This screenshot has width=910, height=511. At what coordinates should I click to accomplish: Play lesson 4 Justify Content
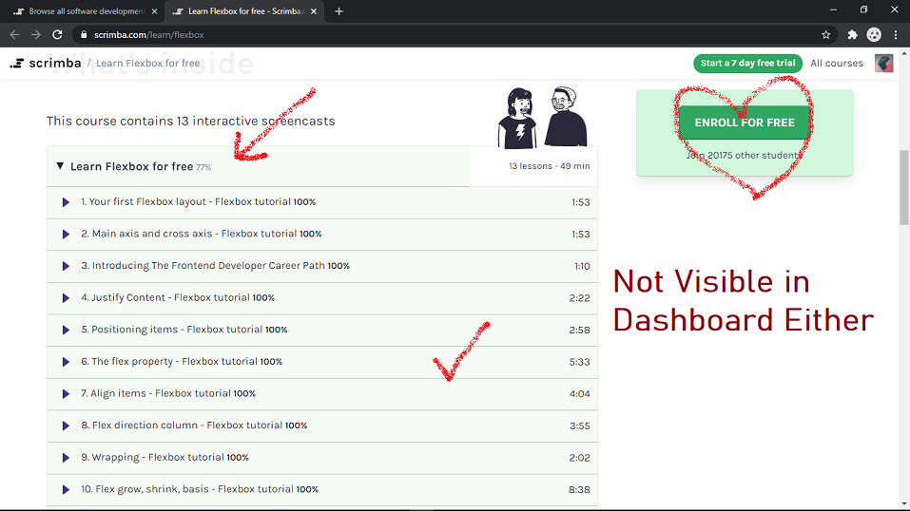(66, 298)
